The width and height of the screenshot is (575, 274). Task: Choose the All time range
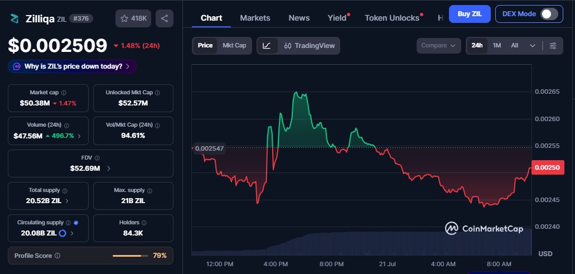pyautogui.click(x=515, y=46)
